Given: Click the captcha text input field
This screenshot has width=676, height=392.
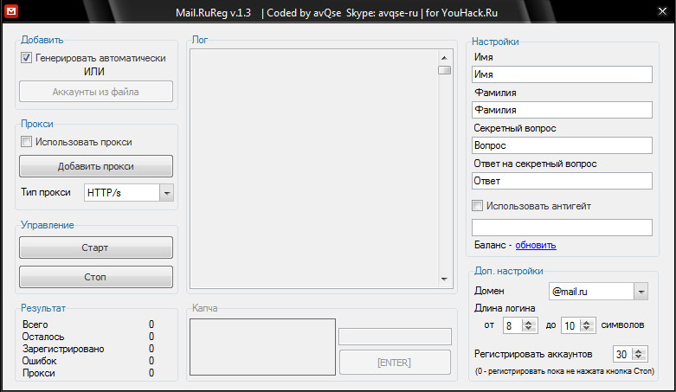Looking at the screenshot, I should [x=395, y=337].
